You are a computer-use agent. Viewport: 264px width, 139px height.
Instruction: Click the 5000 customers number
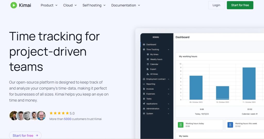point(68,119)
